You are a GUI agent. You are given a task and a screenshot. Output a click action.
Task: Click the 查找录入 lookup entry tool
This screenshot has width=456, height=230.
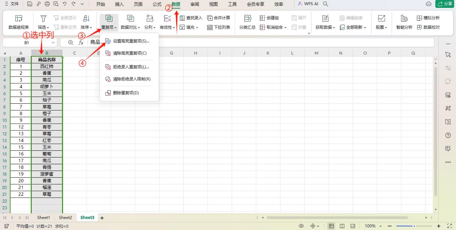191,18
